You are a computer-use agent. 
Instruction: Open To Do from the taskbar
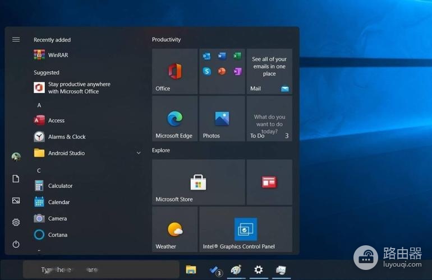pyautogui.click(x=215, y=270)
